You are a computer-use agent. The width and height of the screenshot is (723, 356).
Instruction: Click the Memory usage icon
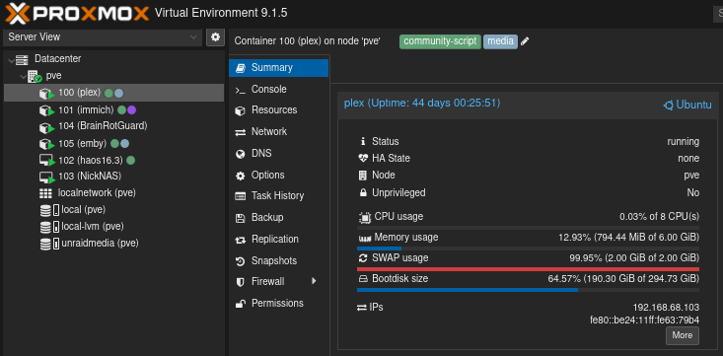point(365,239)
